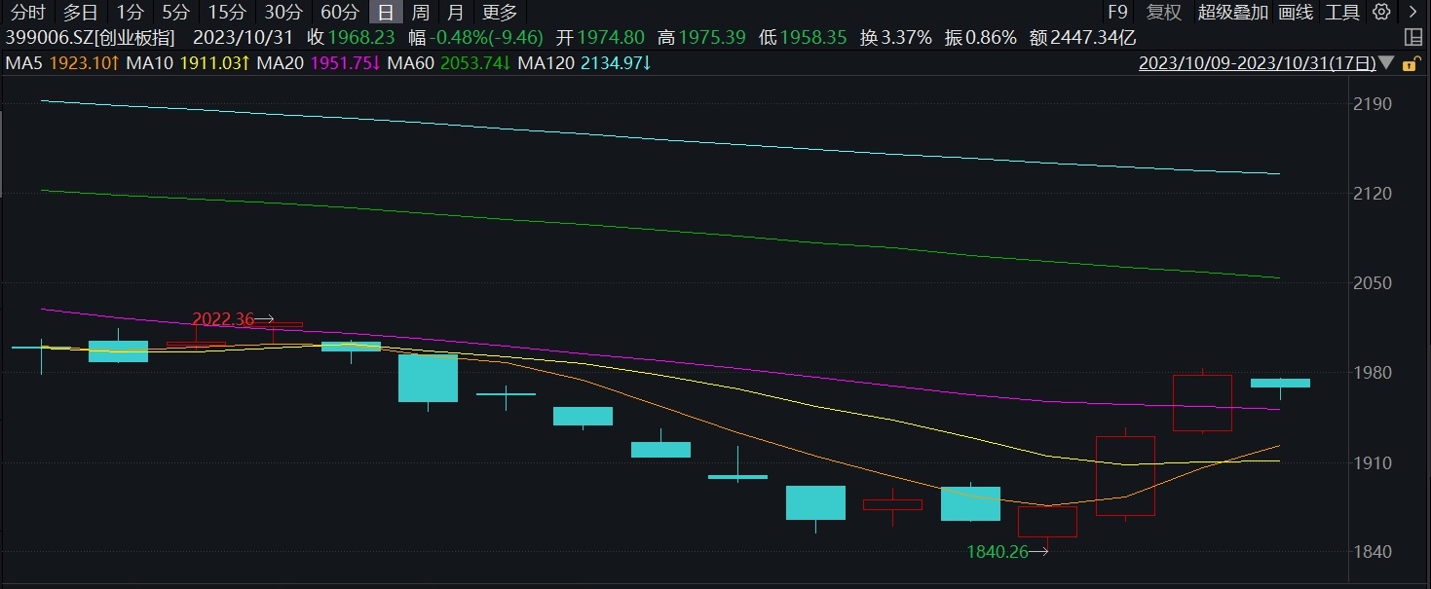This screenshot has height=589, width=1431.
Task: Click the right chevron arrow in toolbar
Action: [1412, 13]
